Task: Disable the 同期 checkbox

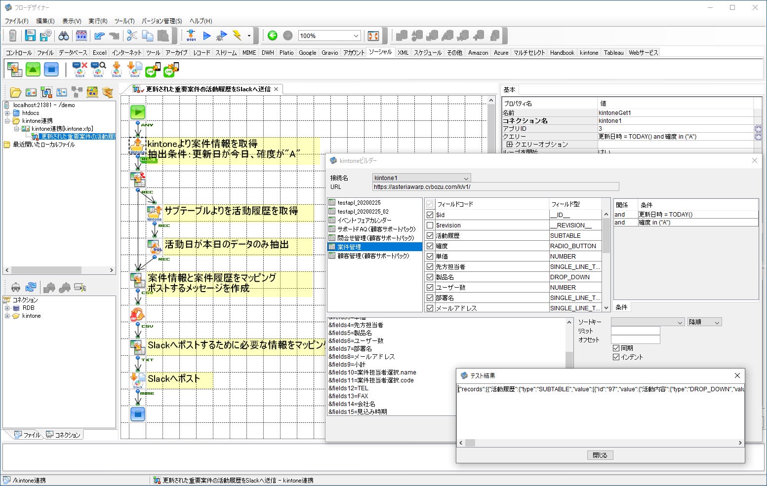Action: click(616, 347)
